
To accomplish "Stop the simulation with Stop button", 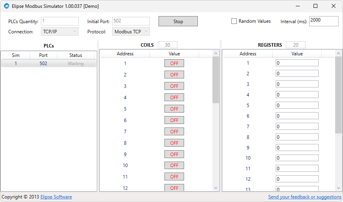I will click(178, 22).
